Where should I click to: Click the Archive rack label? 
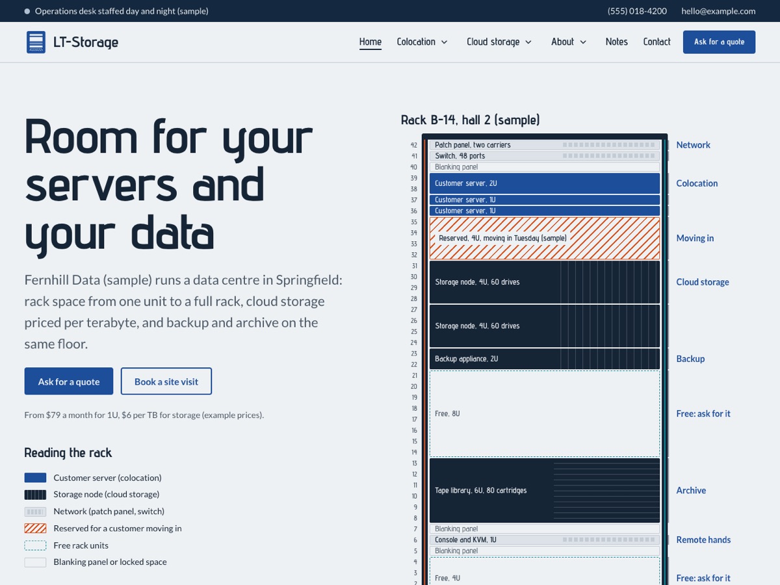(691, 491)
